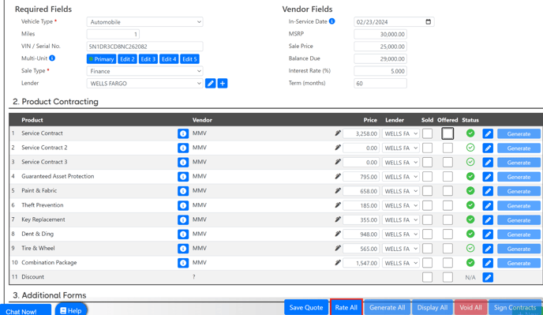Click the Display All button

click(433, 307)
